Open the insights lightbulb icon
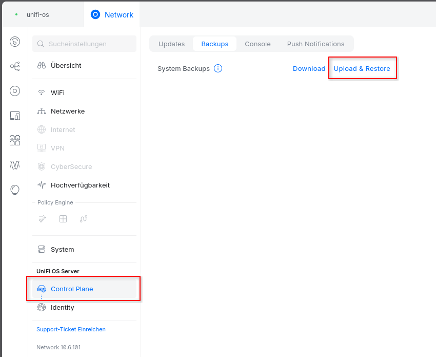 [15, 190]
